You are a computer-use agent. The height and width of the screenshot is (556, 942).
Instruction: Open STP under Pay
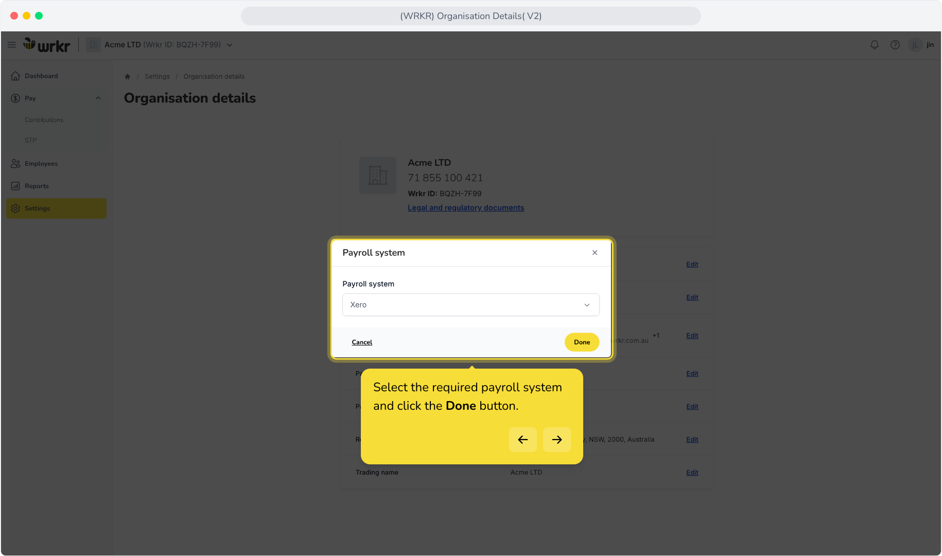tap(31, 140)
